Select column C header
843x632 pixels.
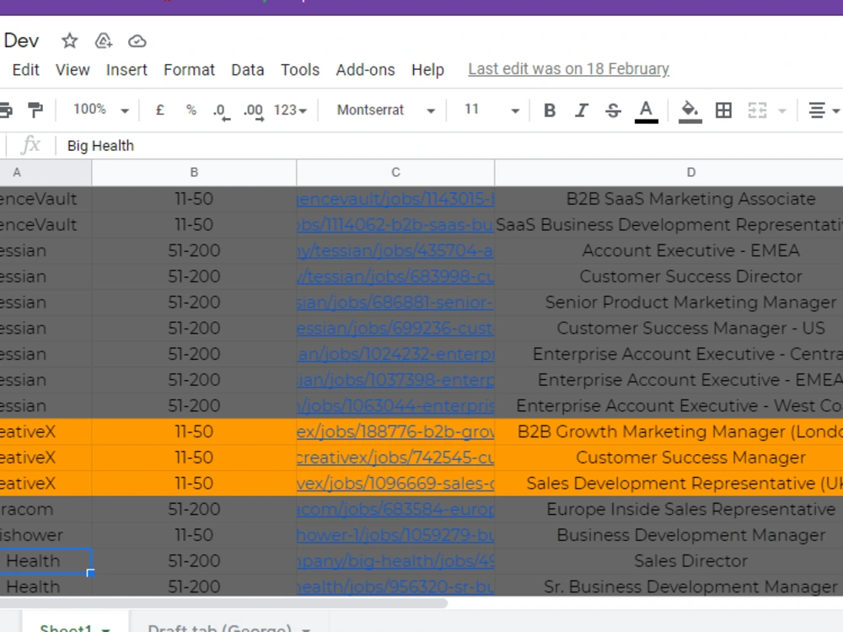[395, 173]
